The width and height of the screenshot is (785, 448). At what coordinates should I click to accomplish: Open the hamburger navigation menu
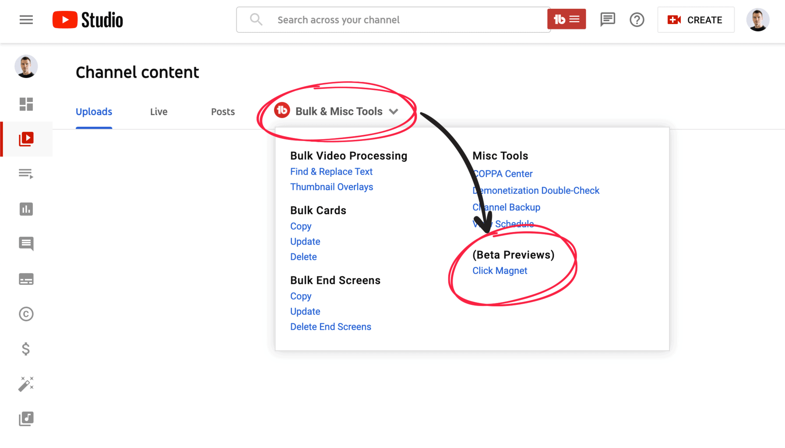[26, 20]
